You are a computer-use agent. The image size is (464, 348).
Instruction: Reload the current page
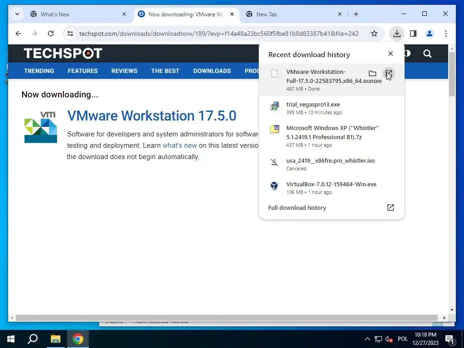click(x=51, y=34)
